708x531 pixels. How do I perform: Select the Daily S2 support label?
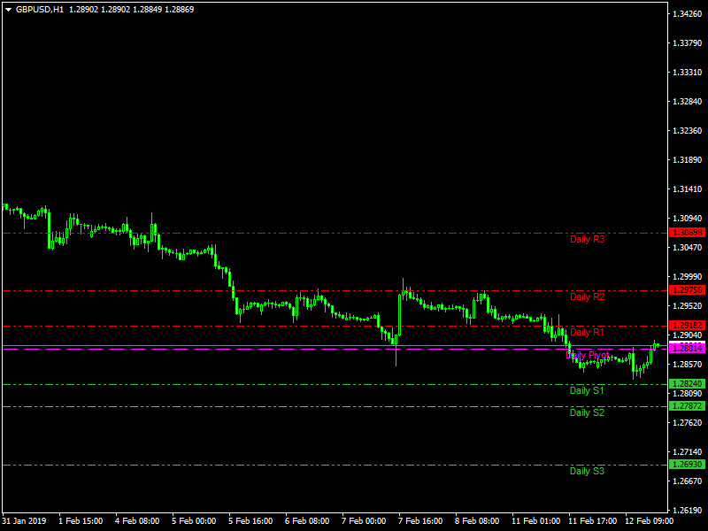tap(587, 412)
